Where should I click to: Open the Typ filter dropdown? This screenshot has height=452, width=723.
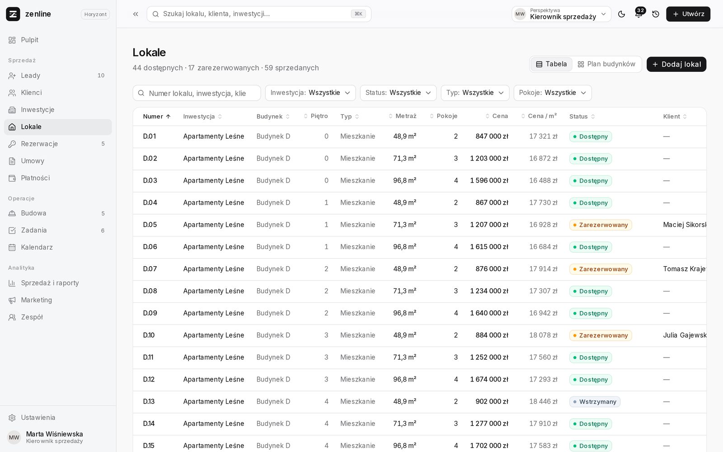coord(475,93)
